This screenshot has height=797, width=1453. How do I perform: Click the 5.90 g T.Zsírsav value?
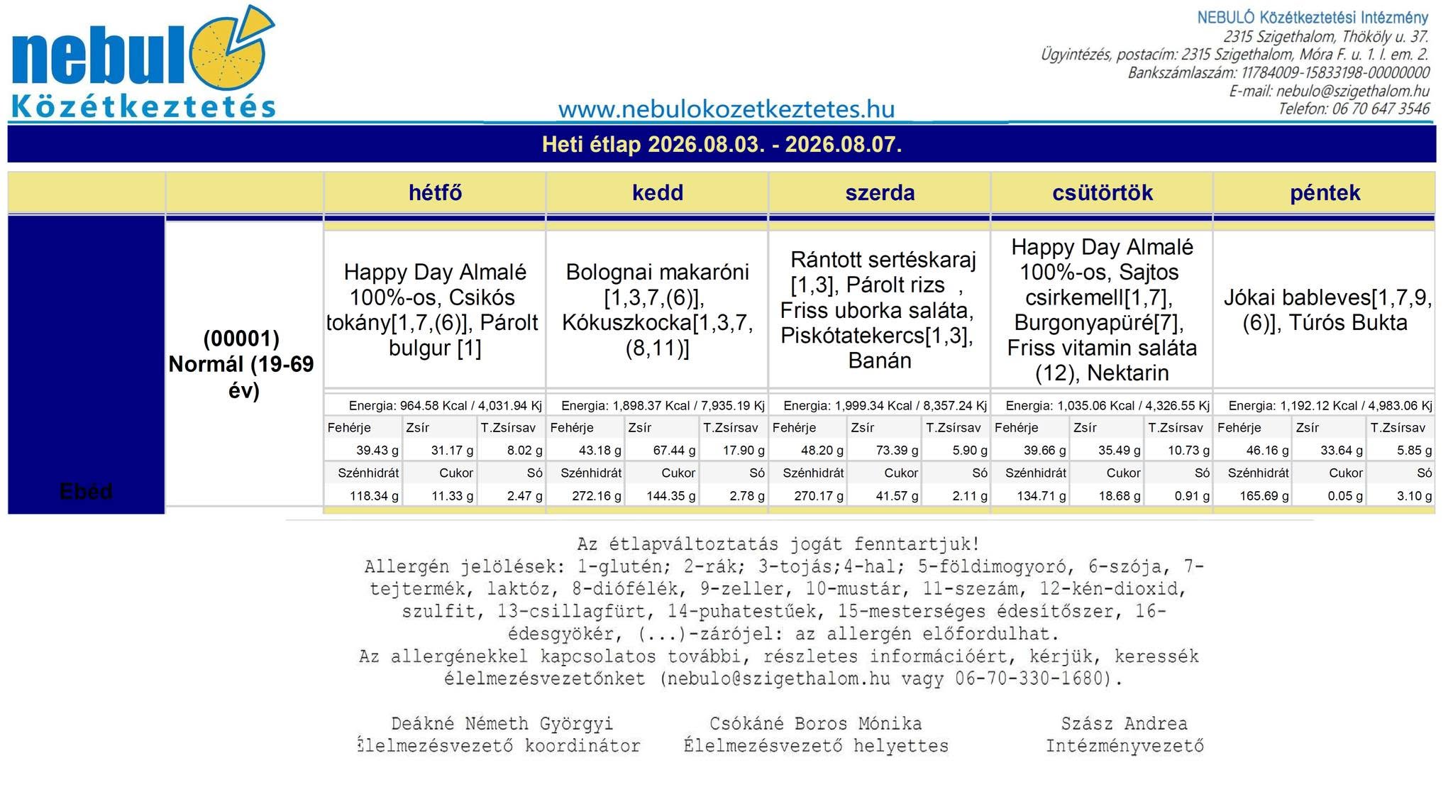(x=970, y=451)
